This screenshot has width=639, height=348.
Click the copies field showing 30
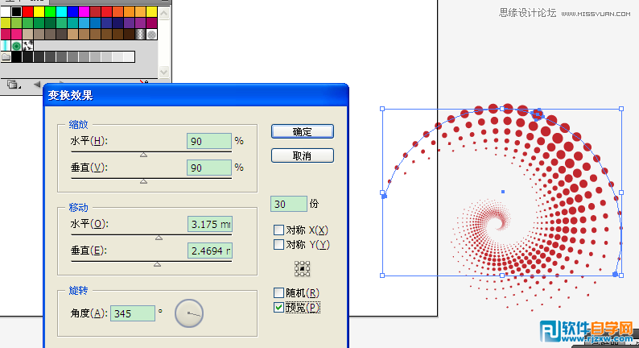point(289,204)
